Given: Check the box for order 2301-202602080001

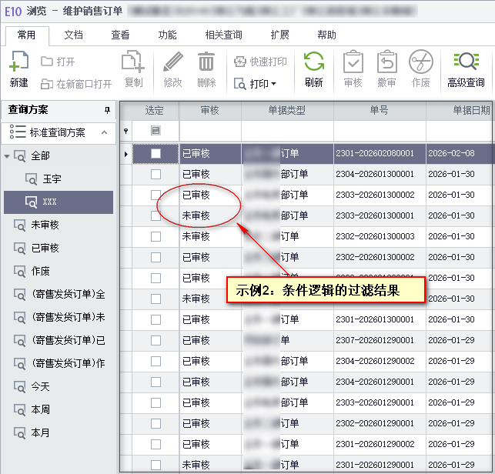Looking at the screenshot, I should pos(156,154).
